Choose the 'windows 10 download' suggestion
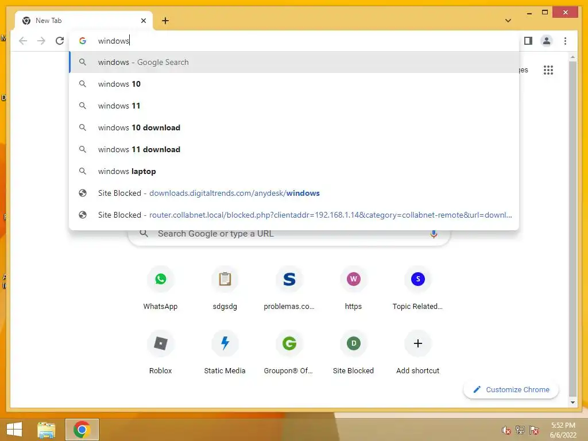This screenshot has height=441, width=588. pos(294,127)
